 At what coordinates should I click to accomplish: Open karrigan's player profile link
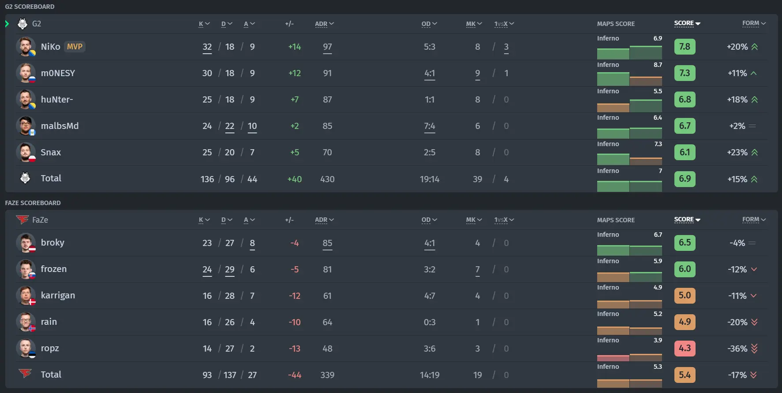coord(58,296)
